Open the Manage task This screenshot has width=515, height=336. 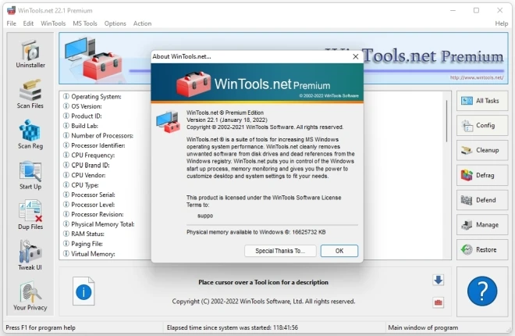(x=481, y=225)
